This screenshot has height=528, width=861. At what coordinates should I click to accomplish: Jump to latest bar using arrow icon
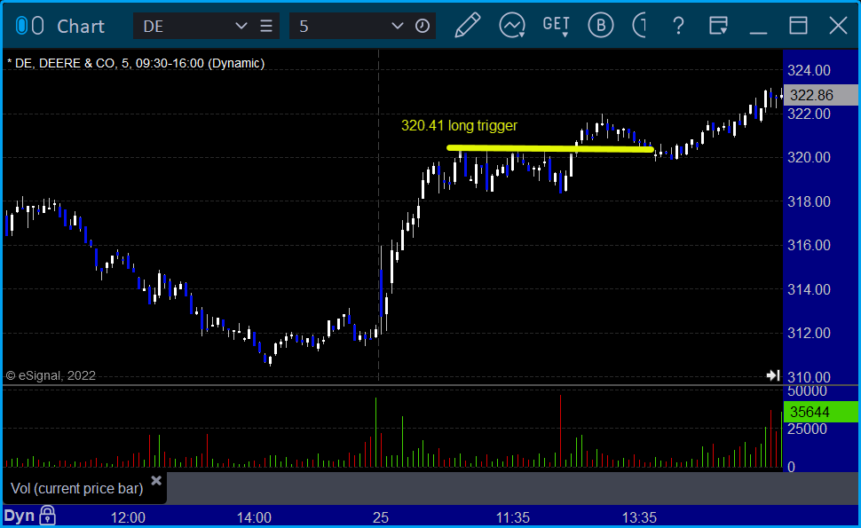773,375
